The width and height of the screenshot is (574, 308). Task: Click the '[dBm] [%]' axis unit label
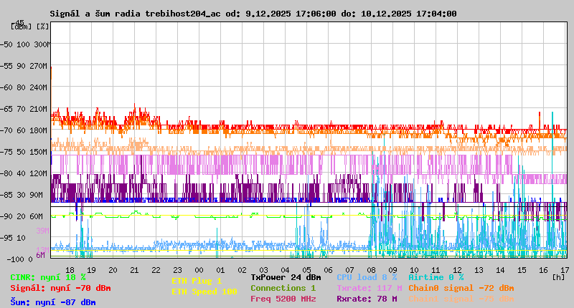coord(29,27)
